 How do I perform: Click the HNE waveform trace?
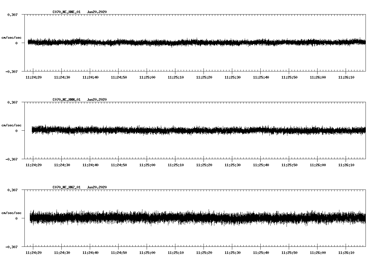(197, 42)
